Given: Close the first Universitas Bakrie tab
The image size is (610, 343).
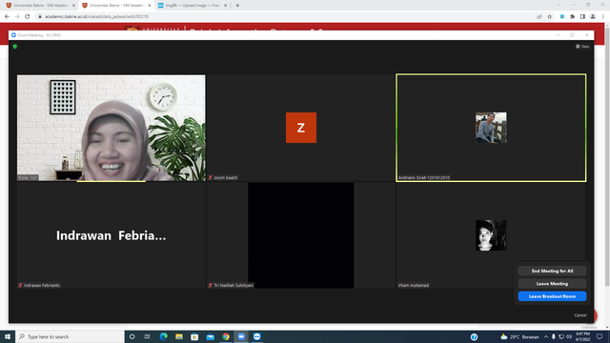Looking at the screenshot, I should (73, 6).
